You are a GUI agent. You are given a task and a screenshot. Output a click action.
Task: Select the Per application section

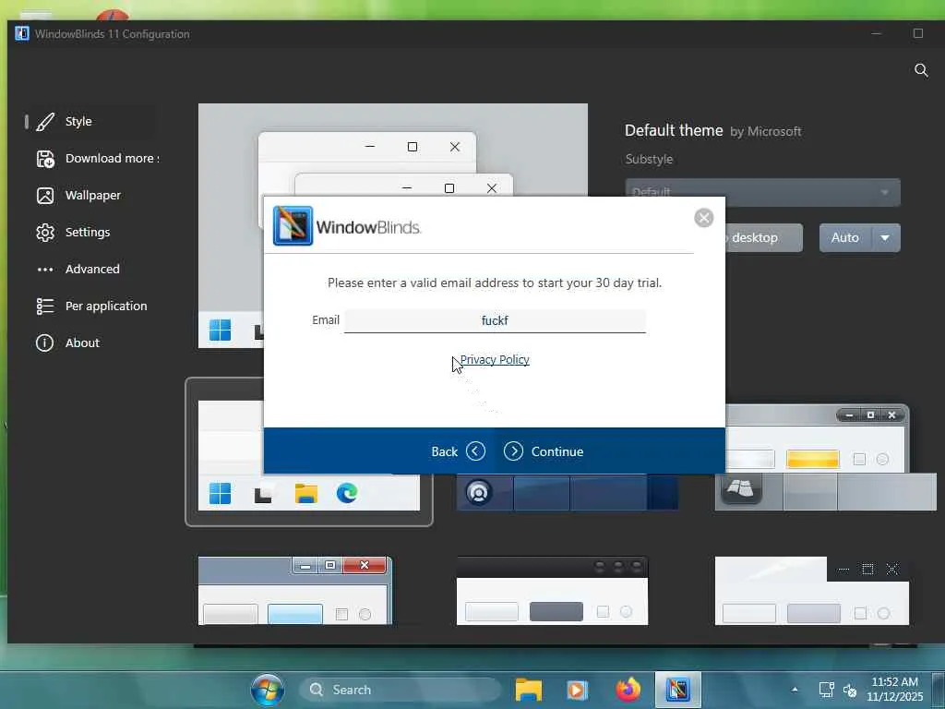click(x=91, y=306)
